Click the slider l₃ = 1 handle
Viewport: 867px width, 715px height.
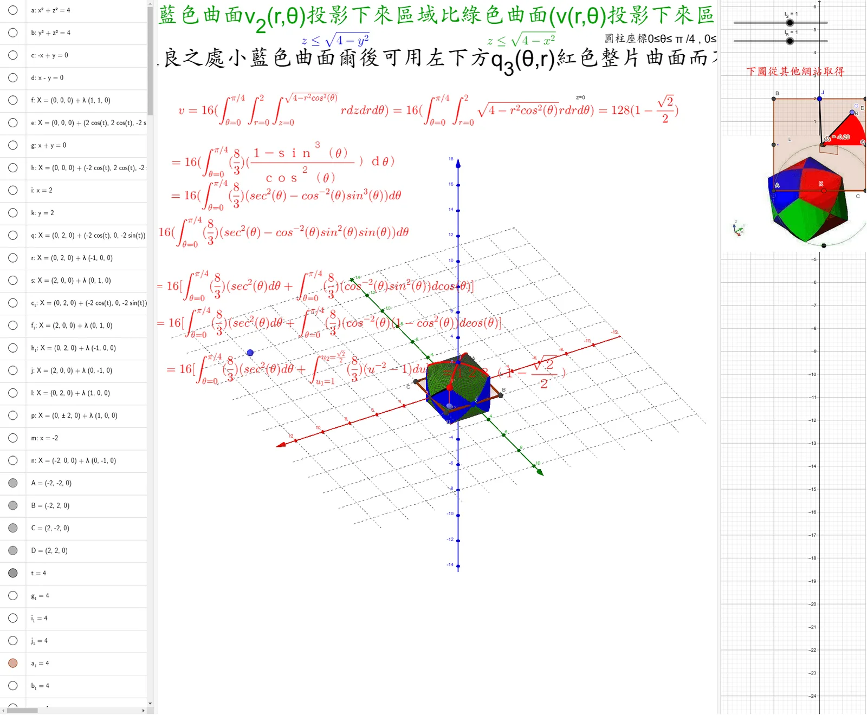pos(790,23)
